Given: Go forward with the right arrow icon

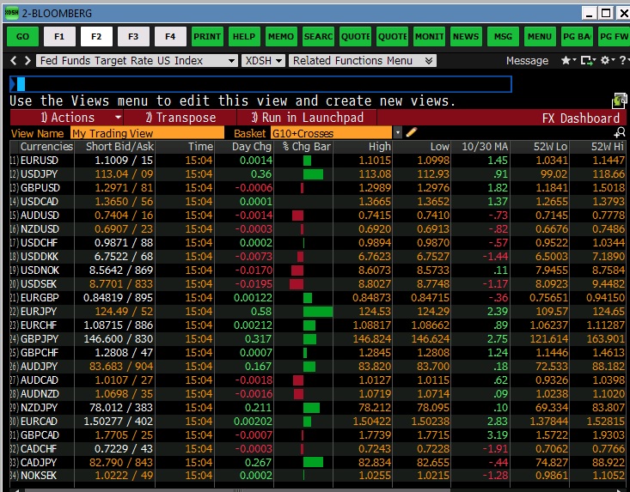Looking at the screenshot, I should click(28, 61).
